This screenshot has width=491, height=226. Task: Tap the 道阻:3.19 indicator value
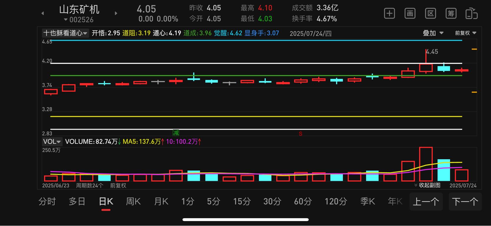pyautogui.click(x=136, y=33)
